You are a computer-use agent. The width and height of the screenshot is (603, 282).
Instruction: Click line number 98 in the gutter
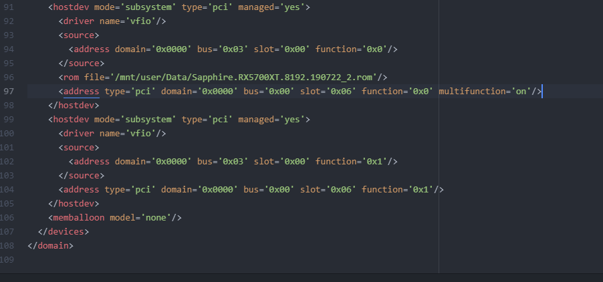[x=9, y=106]
